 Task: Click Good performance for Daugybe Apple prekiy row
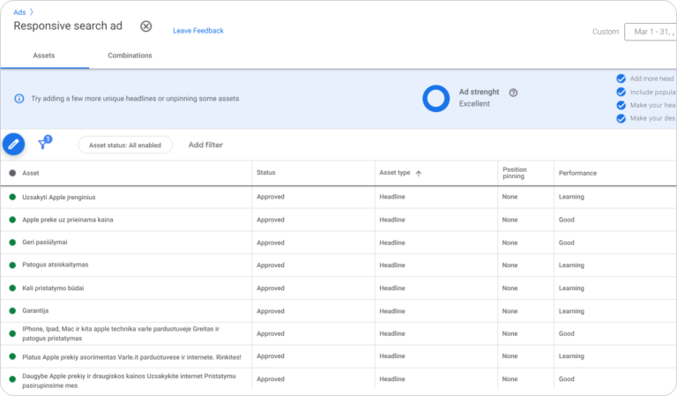click(567, 378)
